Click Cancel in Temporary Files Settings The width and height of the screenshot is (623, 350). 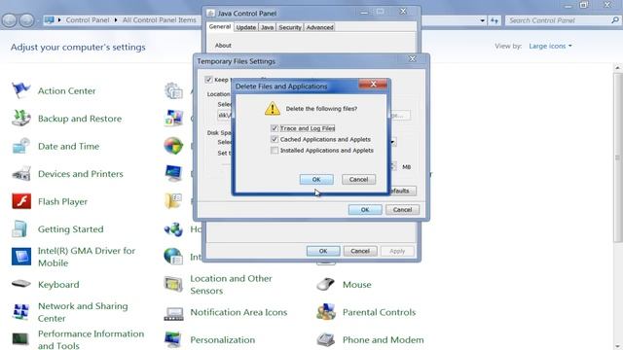(x=402, y=210)
